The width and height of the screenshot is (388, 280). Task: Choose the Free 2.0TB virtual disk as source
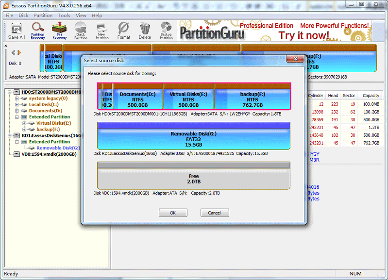pos(193,176)
